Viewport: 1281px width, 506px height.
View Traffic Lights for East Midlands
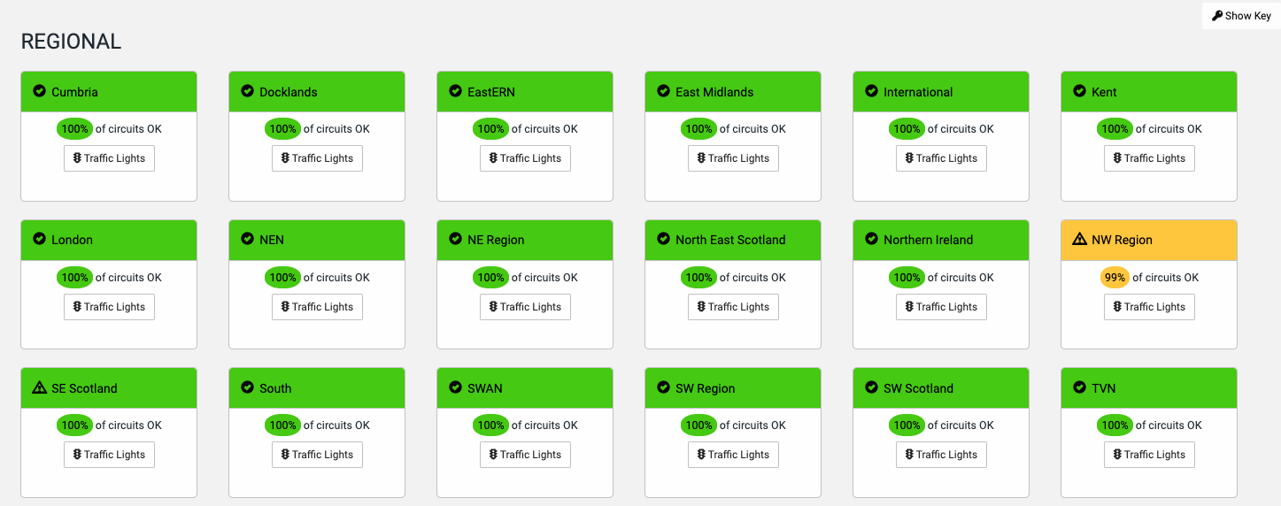[x=733, y=158]
